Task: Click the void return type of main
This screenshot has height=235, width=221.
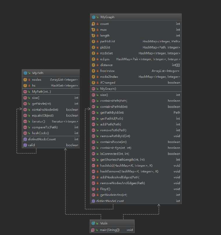Action: (130, 230)
